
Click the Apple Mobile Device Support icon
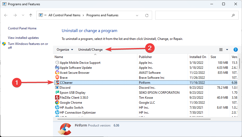[x=57, y=62]
